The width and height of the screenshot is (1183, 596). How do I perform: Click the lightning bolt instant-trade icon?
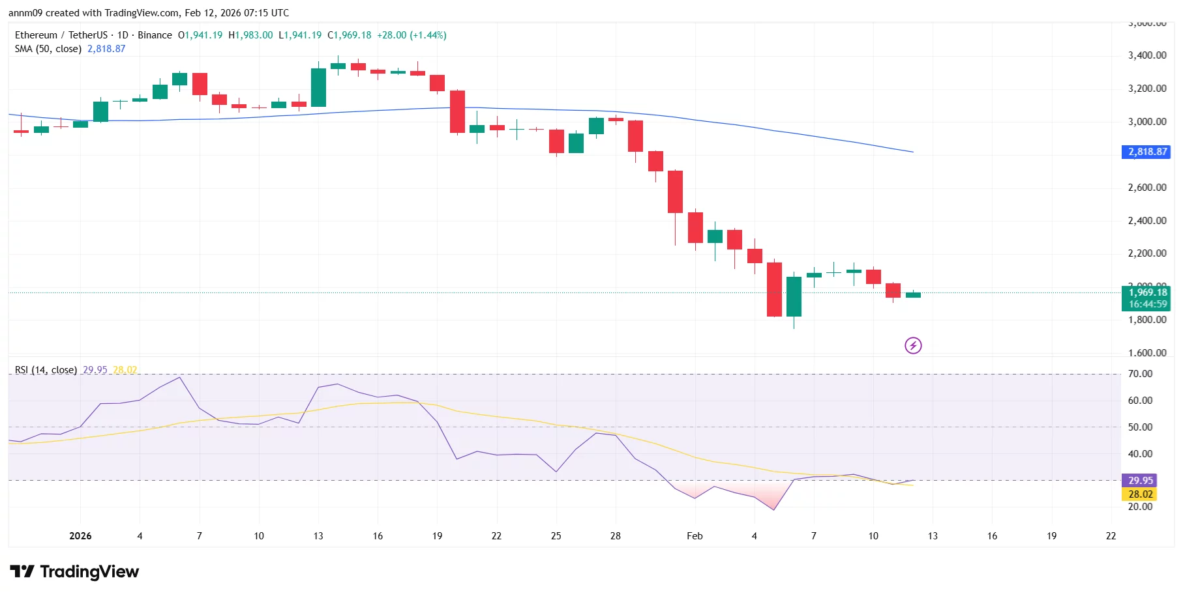click(913, 346)
